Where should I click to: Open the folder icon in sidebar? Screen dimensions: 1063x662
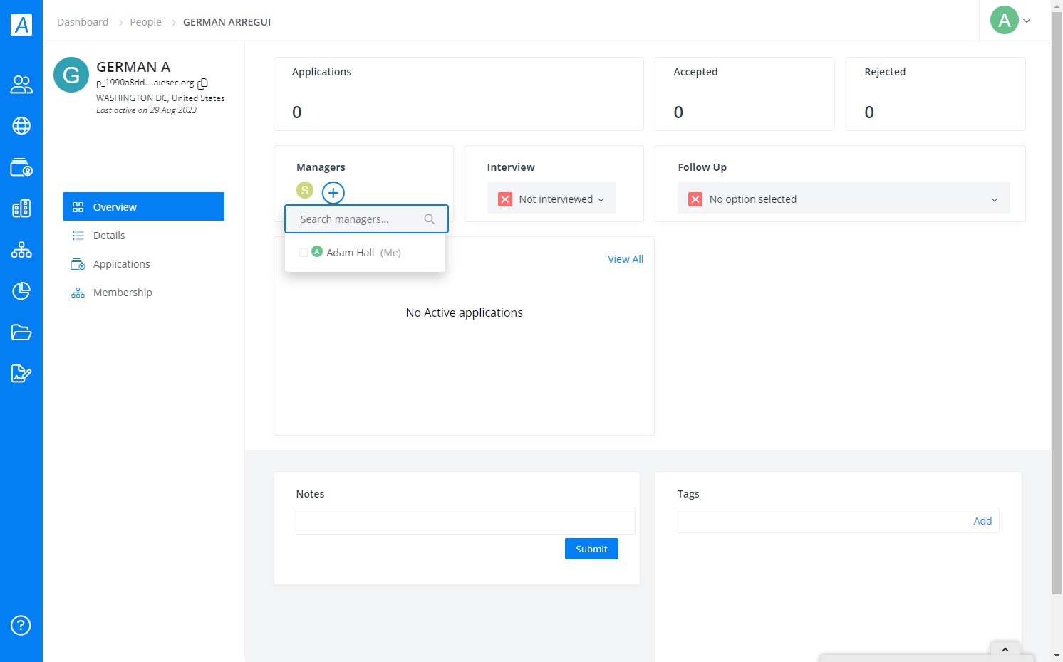(21, 332)
